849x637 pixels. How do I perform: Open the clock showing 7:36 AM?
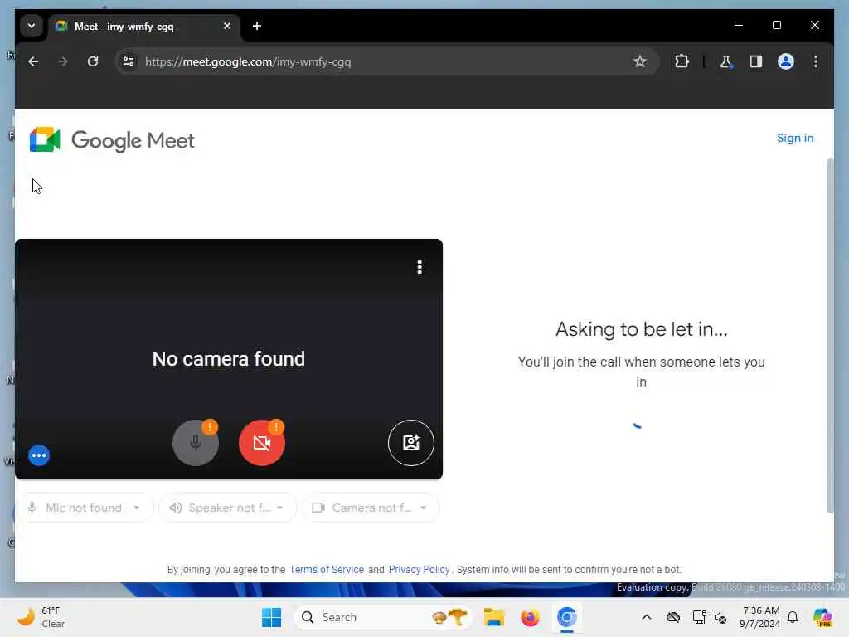(760, 617)
